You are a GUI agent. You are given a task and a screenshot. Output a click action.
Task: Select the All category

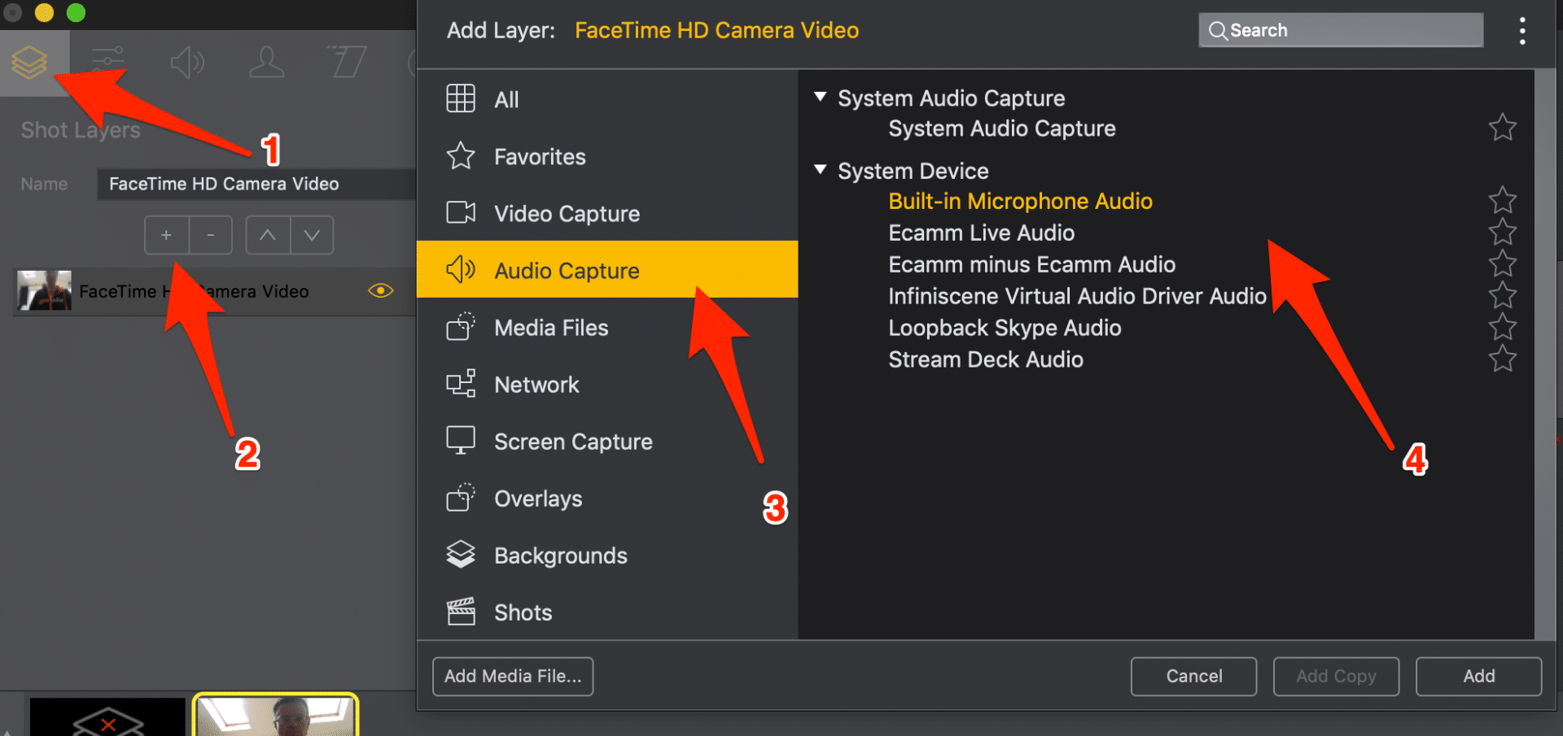click(x=607, y=99)
